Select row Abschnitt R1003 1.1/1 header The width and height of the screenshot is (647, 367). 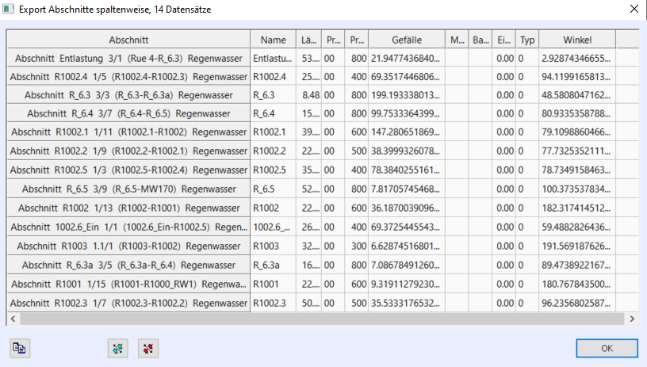[x=129, y=246]
